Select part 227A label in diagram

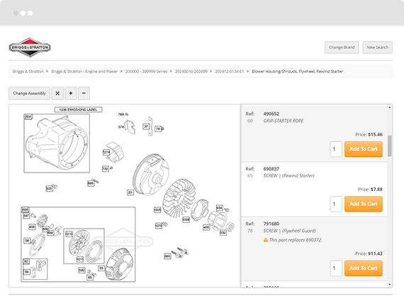click(x=106, y=152)
